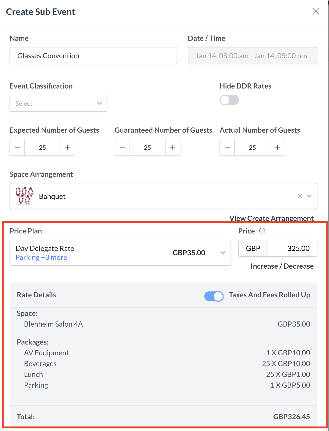Viewport: 329px width, 431px height.
Task: Click Increase / Decrease price link
Action: [x=282, y=266]
